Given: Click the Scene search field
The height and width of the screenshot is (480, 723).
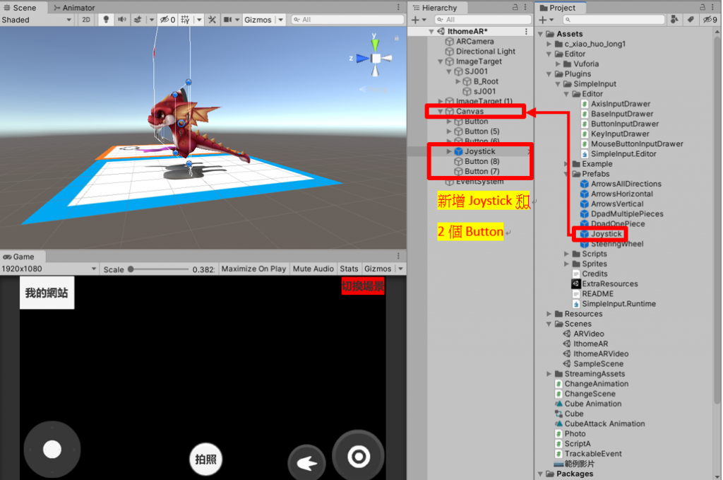Looking at the screenshot, I should coord(347,19).
